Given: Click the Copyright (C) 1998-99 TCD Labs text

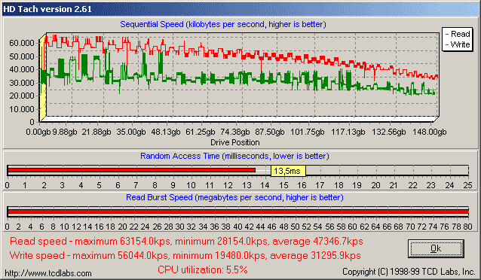Looking at the screenshot, I should tap(409, 272).
